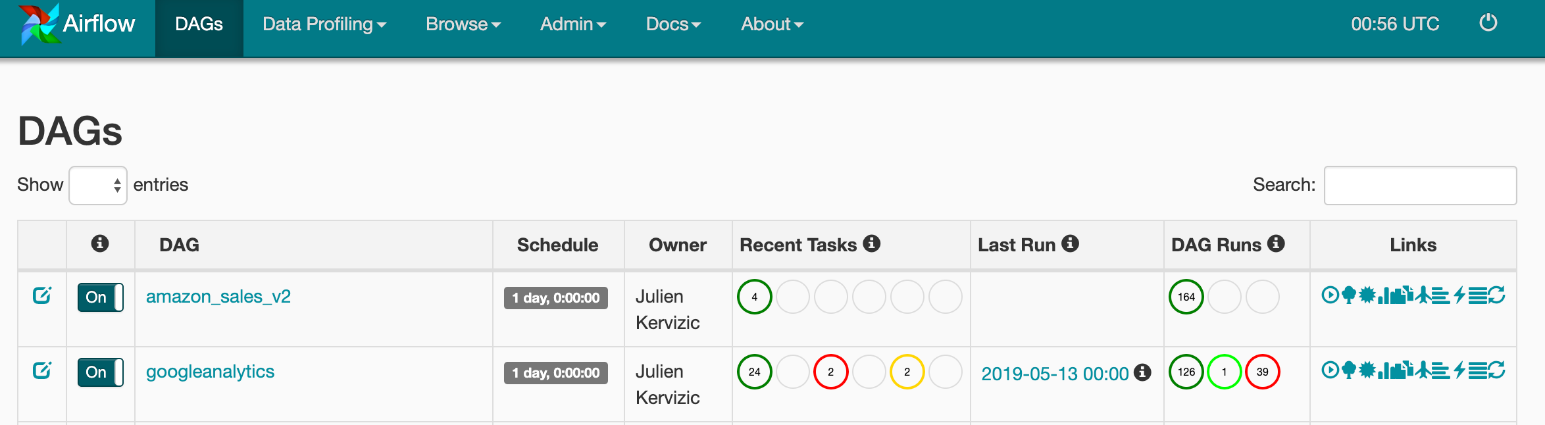Refresh amazon_sales_v2 DAG icon
Image resolution: width=1545 pixels, height=425 pixels.
1496,295
